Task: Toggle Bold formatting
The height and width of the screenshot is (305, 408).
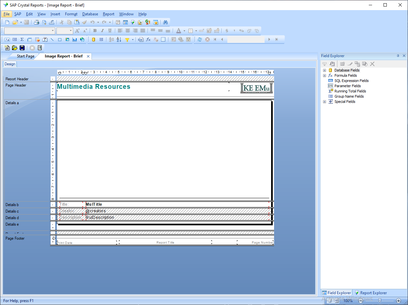Action: (x=95, y=31)
